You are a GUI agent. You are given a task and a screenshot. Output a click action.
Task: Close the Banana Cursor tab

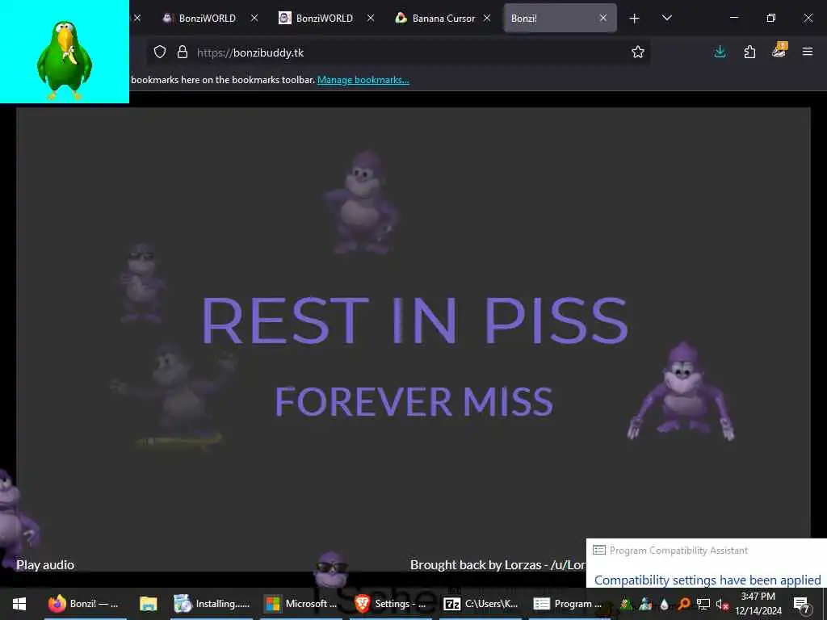point(487,18)
